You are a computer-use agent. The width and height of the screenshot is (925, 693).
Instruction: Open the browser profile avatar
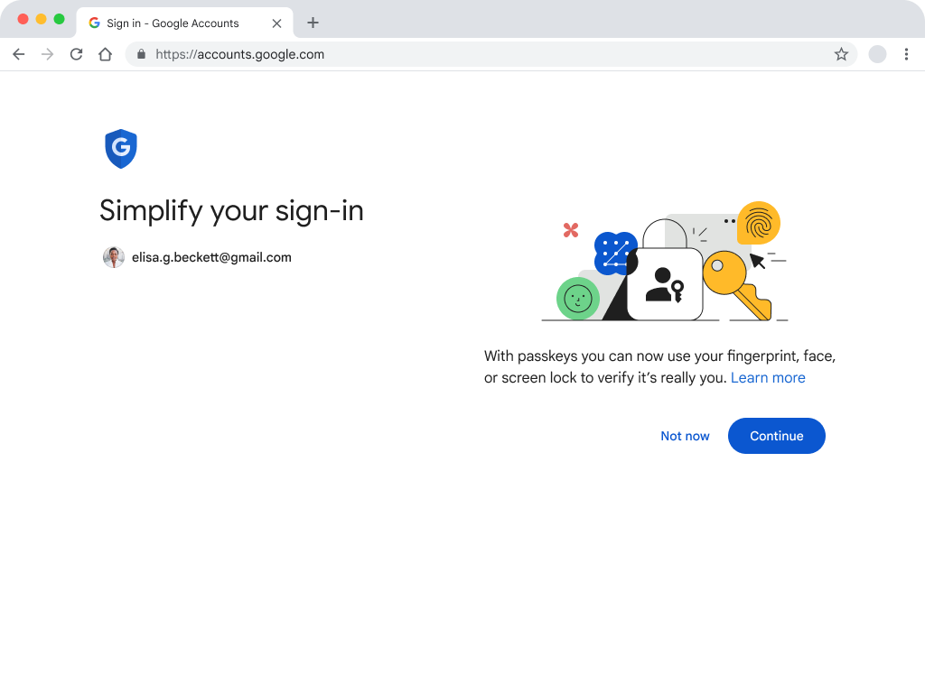tap(877, 54)
